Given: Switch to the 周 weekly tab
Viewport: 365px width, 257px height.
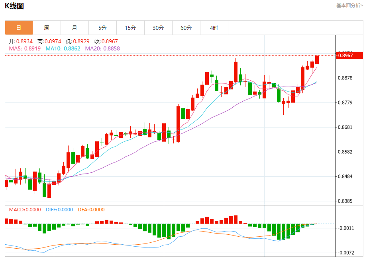Looking at the screenshot, I should 47,28.
